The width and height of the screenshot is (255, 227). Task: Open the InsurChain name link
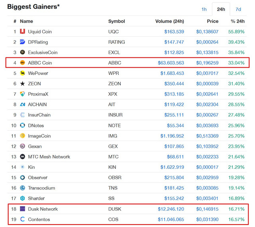click(x=39, y=115)
